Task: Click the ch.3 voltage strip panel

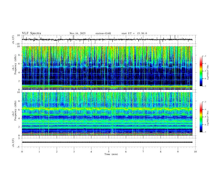Action: (x=109, y=142)
